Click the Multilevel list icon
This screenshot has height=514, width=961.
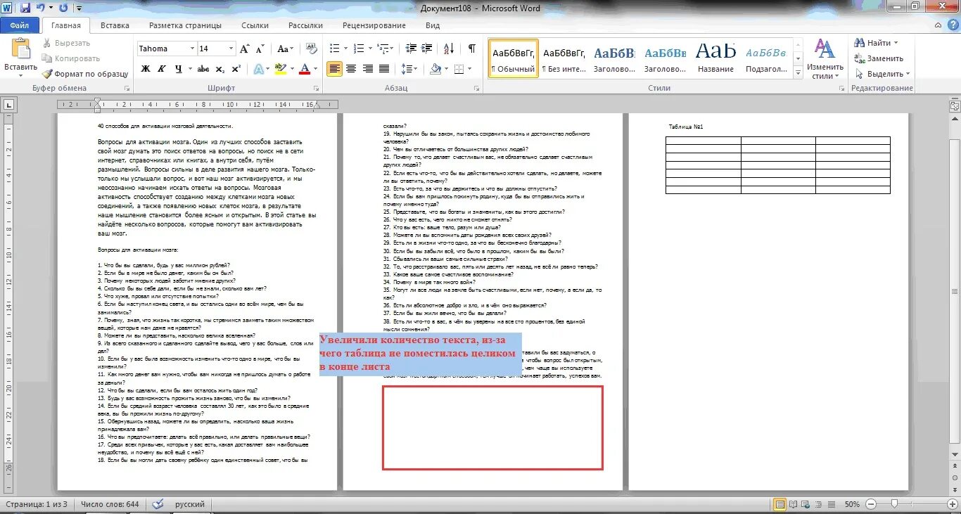pyautogui.click(x=382, y=49)
